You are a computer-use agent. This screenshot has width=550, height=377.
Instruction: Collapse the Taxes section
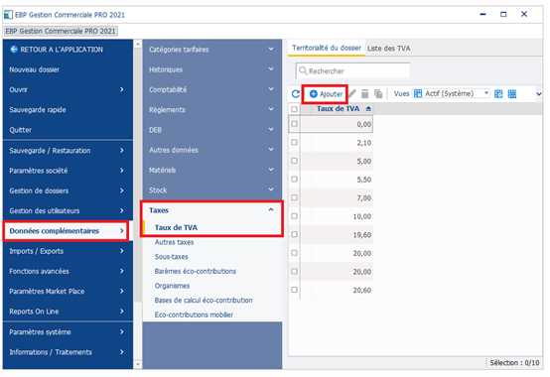tap(211, 210)
